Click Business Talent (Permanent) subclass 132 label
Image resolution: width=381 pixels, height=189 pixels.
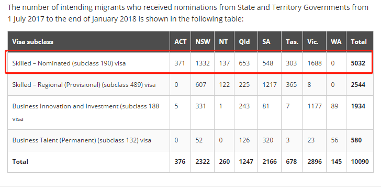[x=82, y=140]
